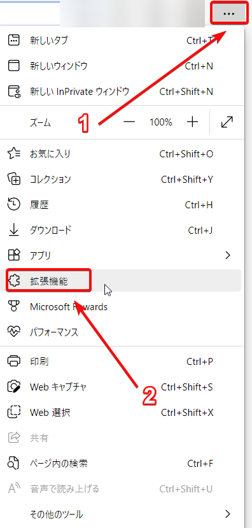This screenshot has width=252, height=528.
Task: Zoom out with the minus button
Action: [129, 122]
